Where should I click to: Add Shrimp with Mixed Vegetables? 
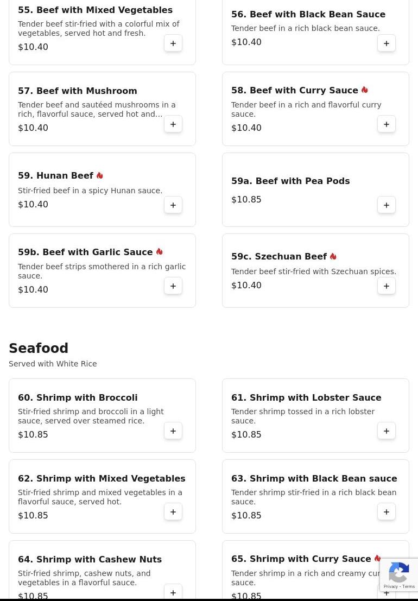tap(173, 512)
